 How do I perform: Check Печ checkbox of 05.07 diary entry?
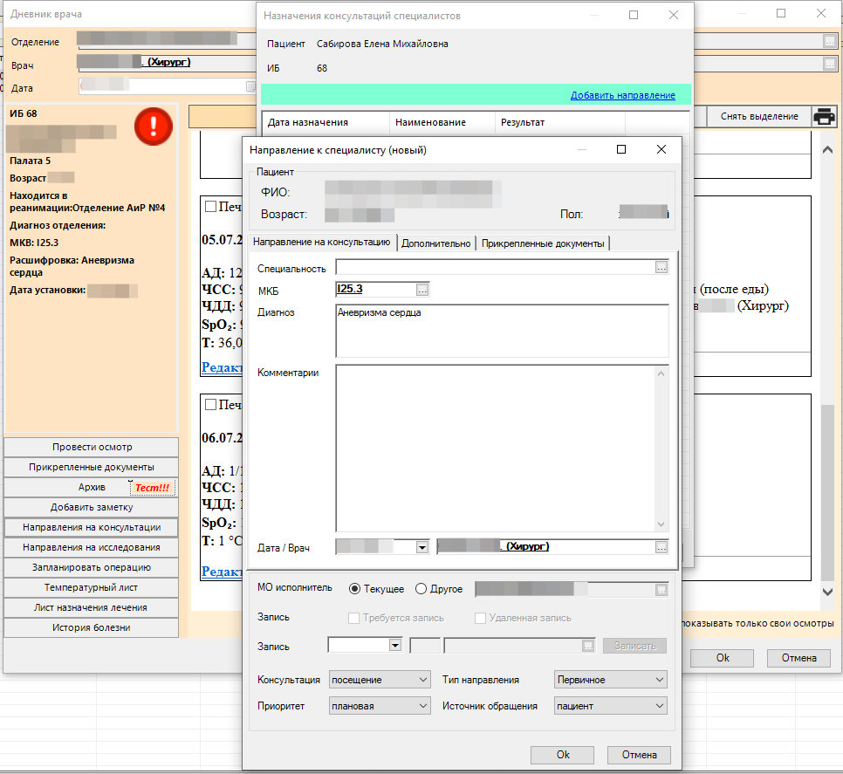(x=211, y=207)
